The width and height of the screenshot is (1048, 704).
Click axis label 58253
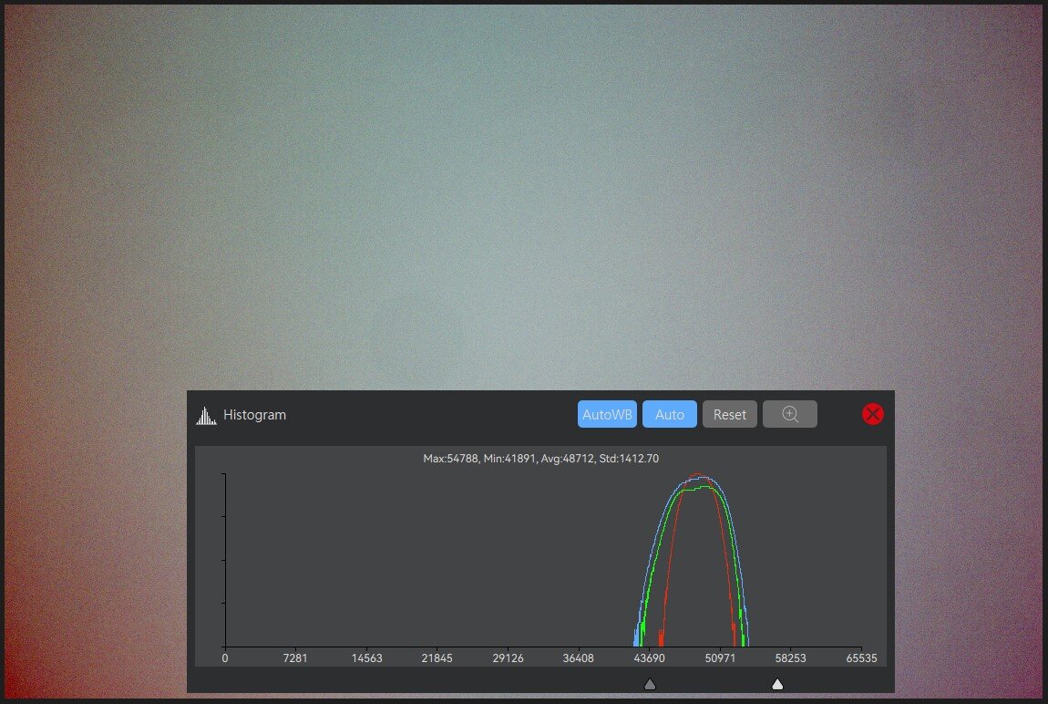pyautogui.click(x=791, y=657)
